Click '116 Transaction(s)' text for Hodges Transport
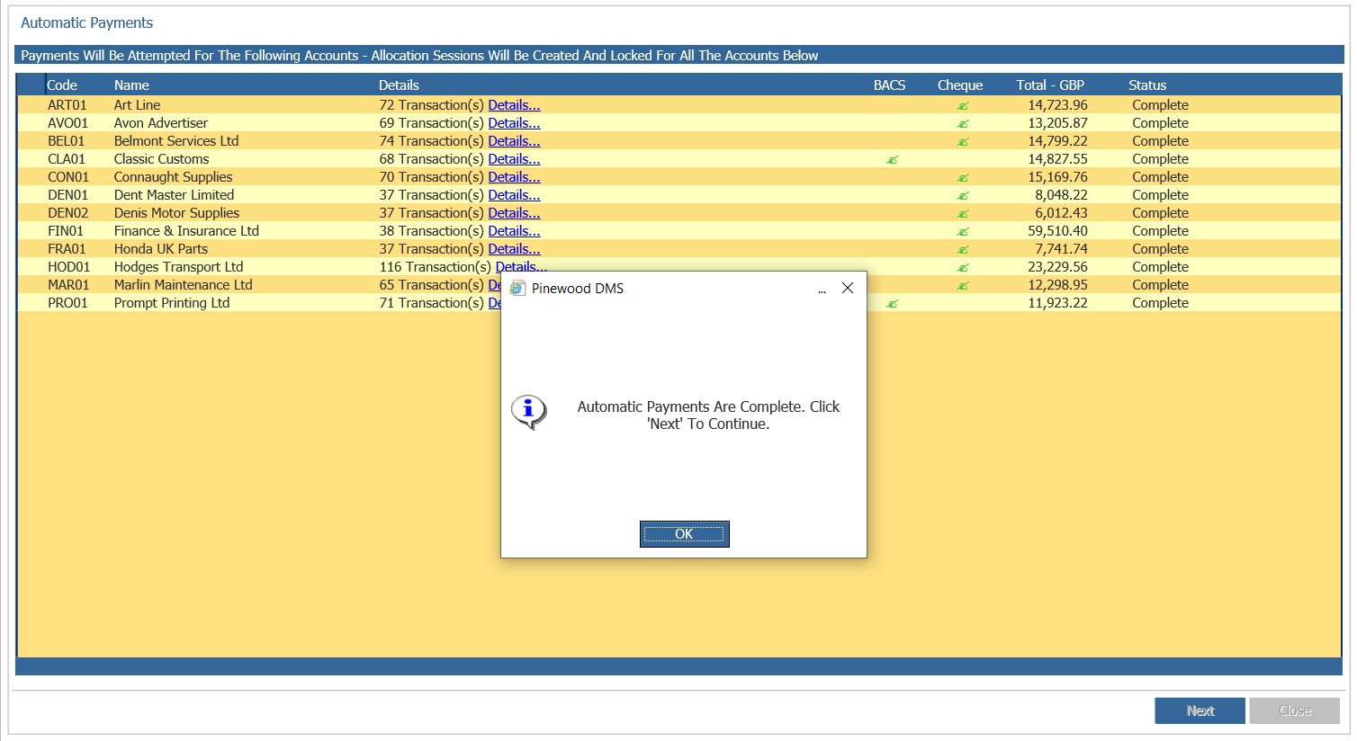Screen dimensions: 1357x741 point(435,267)
